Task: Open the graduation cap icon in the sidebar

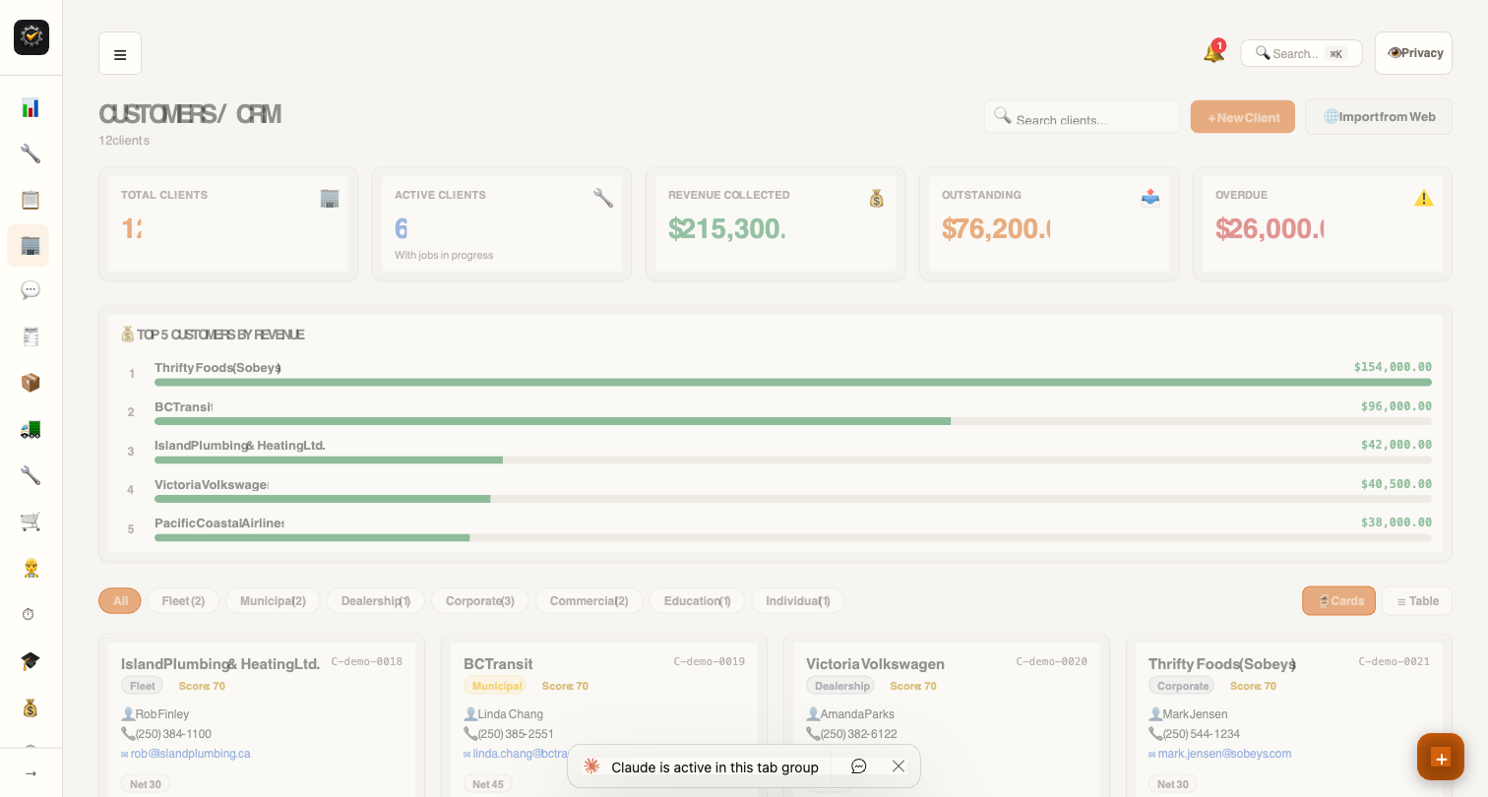Action: pos(30,660)
